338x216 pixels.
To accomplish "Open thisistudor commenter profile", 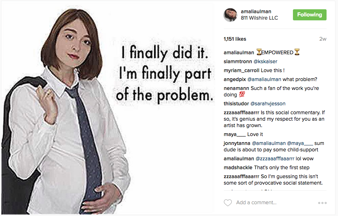I will (236, 104).
